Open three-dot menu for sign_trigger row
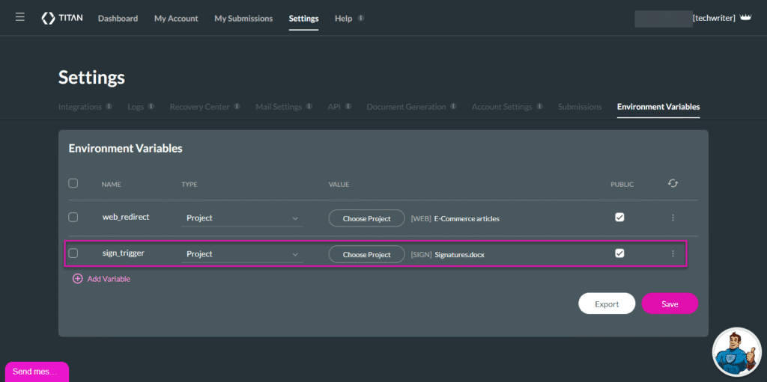 [673, 253]
